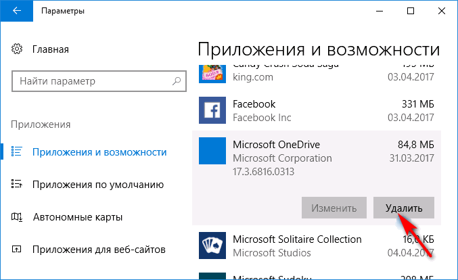Close the Параметры window
458x280 pixels.
click(442, 11)
